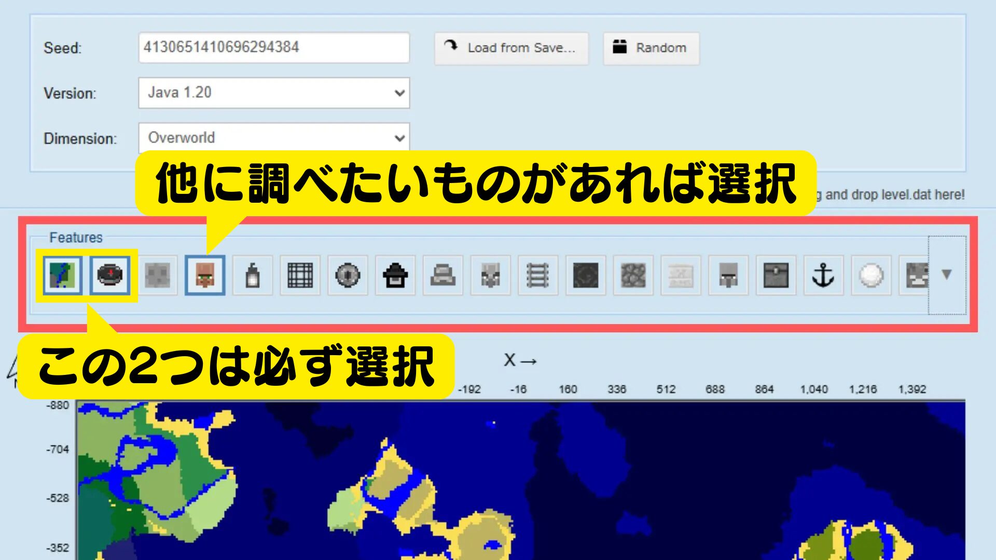Open the Version dropdown showing Java 1.20
The image size is (996, 560).
[274, 93]
